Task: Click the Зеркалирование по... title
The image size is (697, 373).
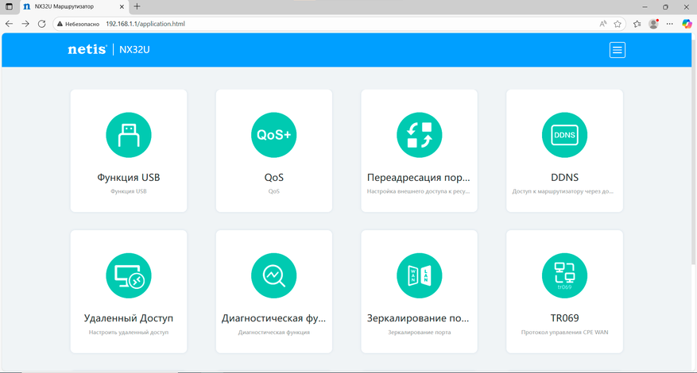Action: [x=419, y=318]
